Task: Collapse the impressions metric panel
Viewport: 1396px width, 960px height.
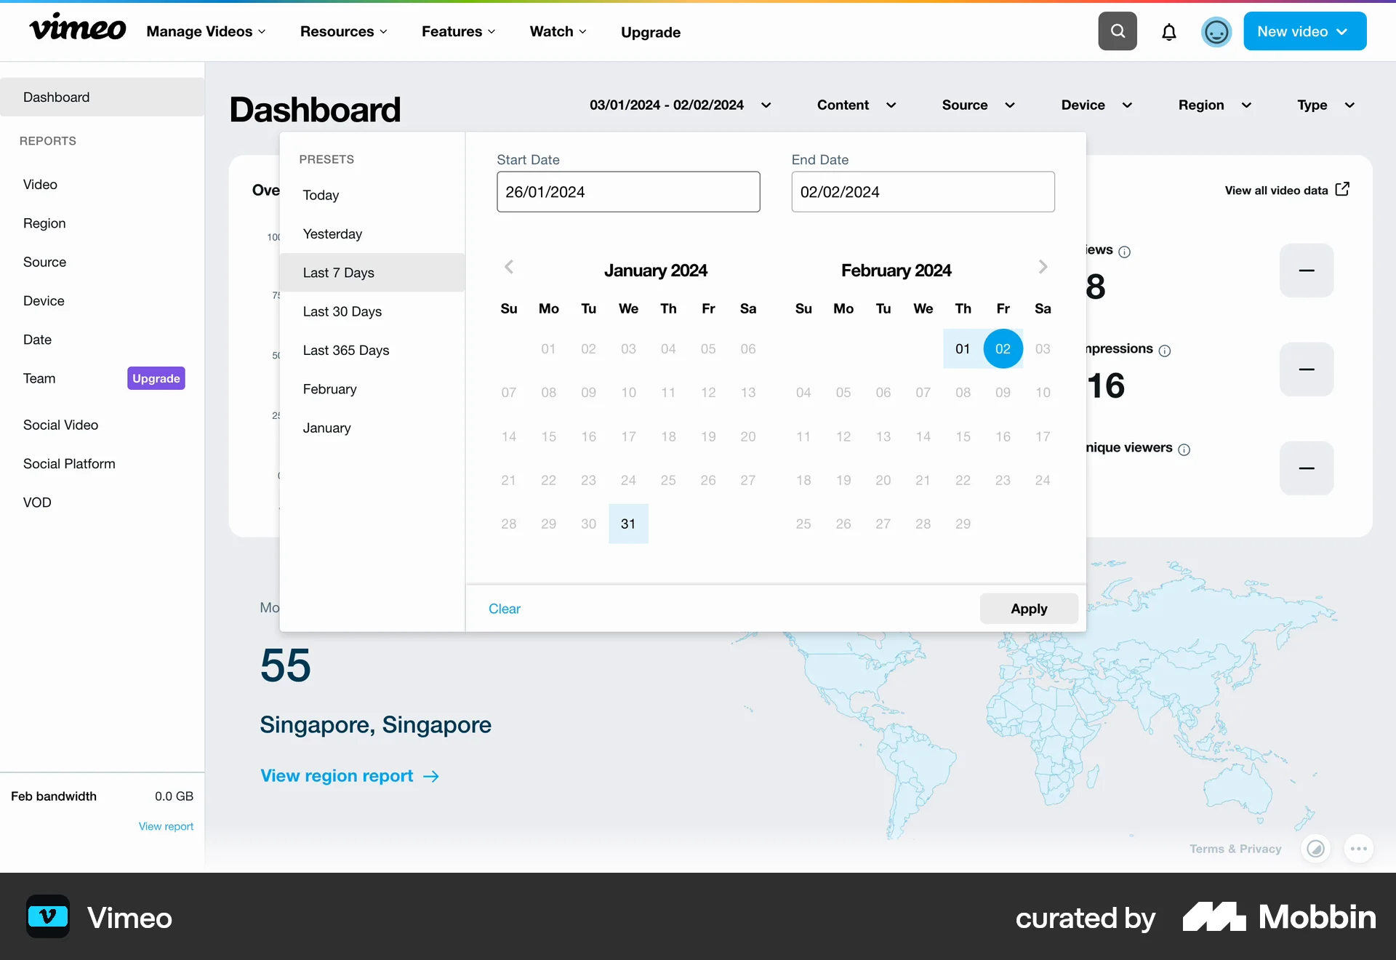Action: (1307, 369)
